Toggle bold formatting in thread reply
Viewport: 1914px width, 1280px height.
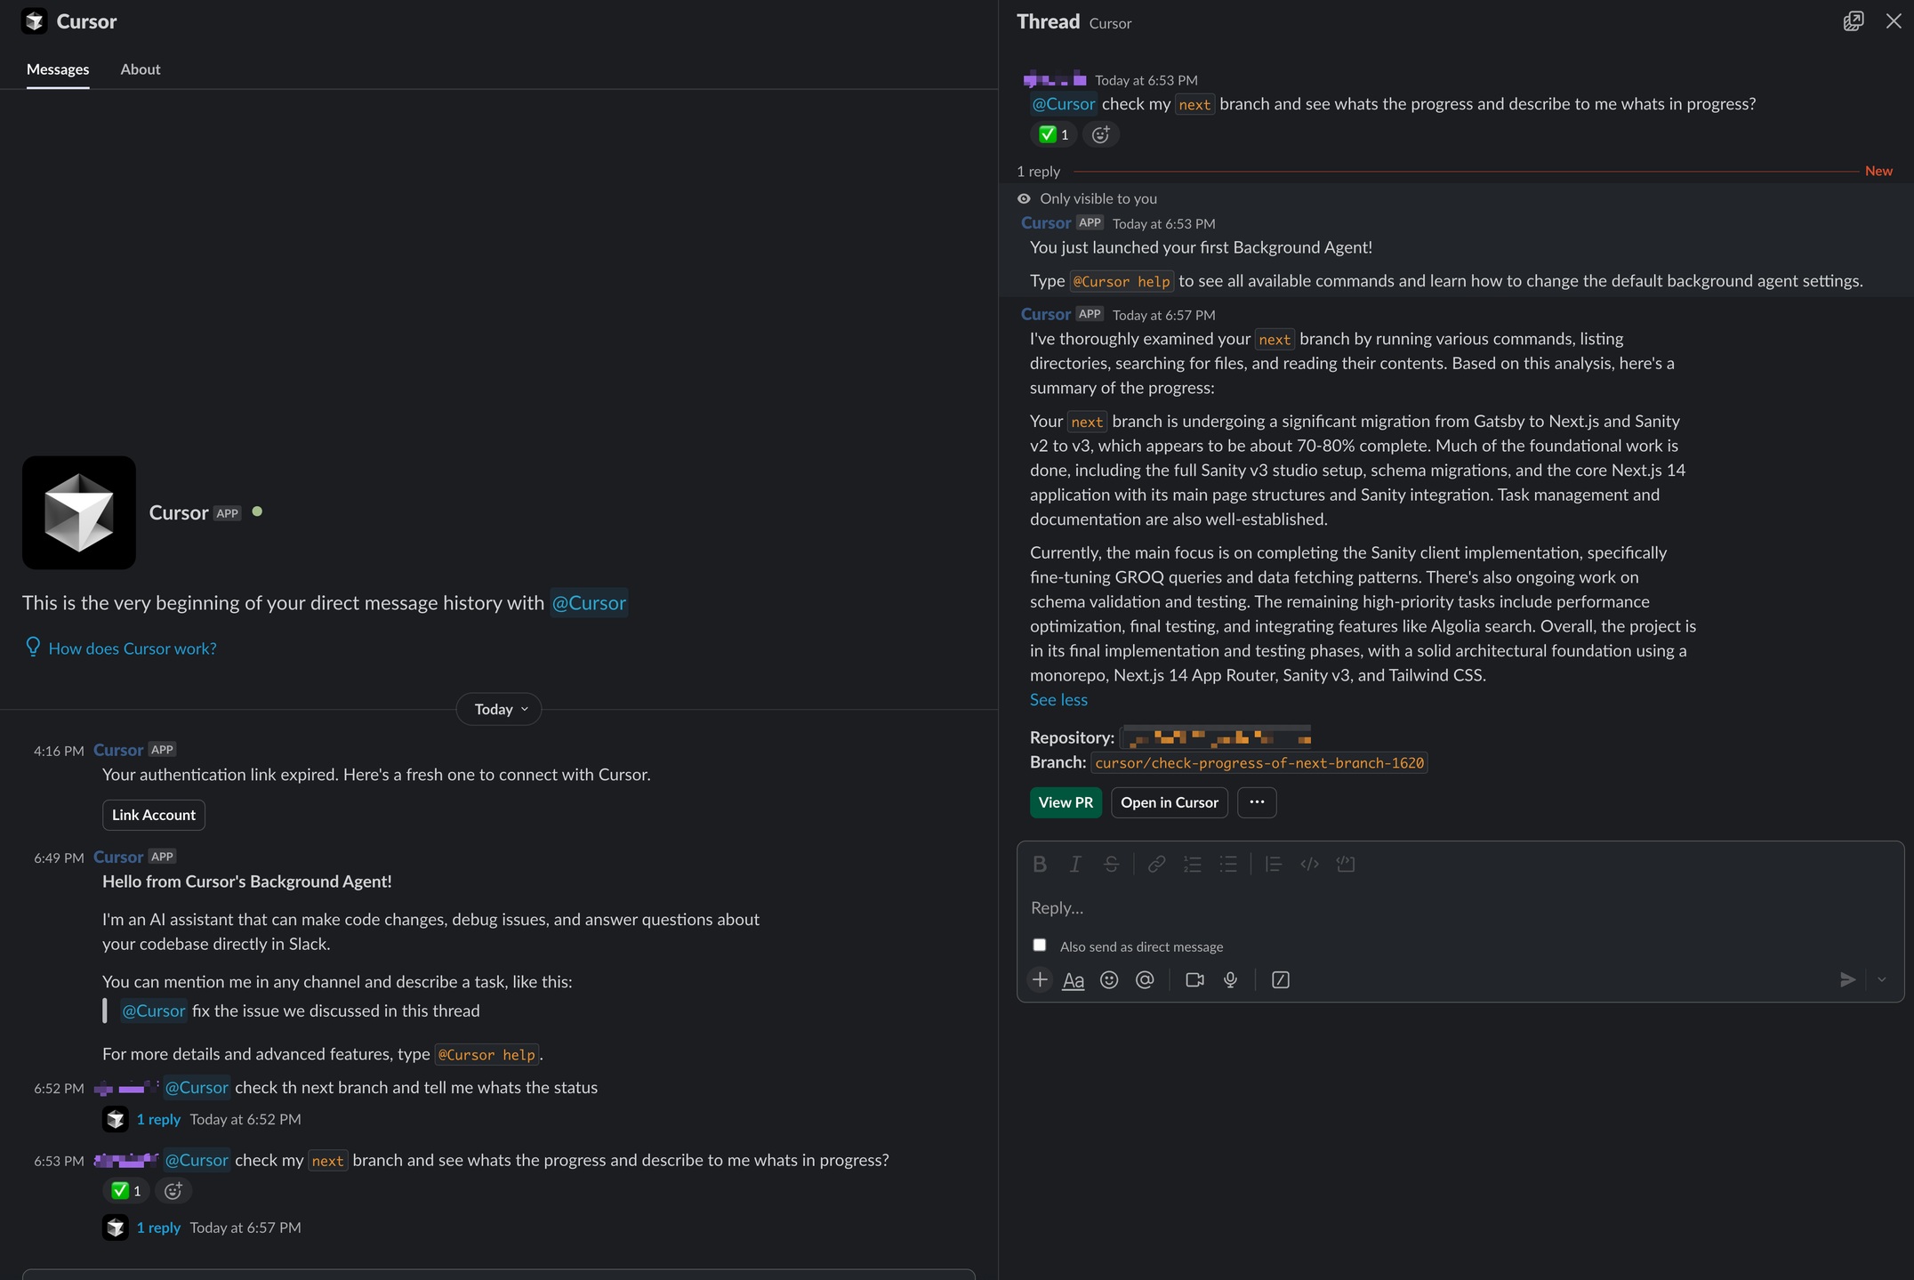coord(1039,864)
